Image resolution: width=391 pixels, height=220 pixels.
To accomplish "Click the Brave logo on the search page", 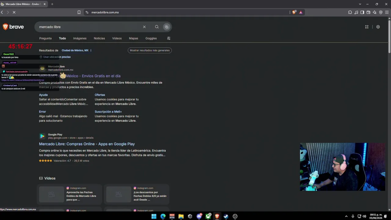I will [13, 27].
